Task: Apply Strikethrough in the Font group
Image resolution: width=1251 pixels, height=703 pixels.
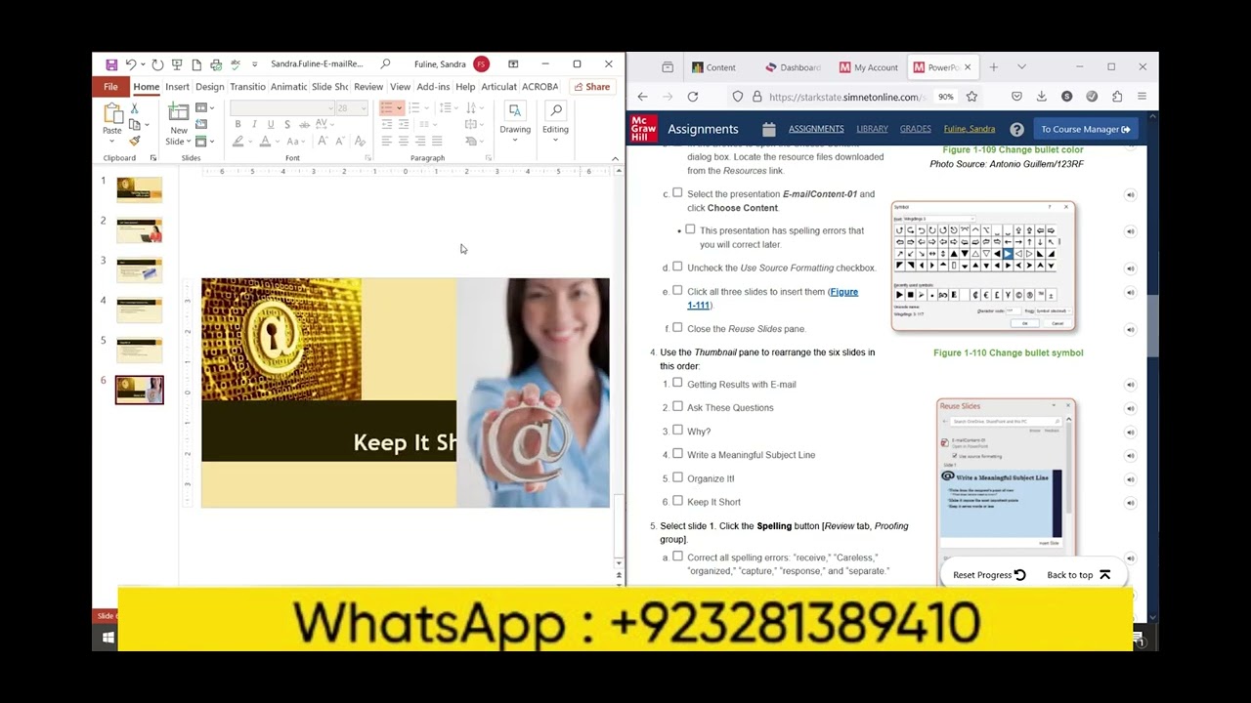Action: point(304,125)
